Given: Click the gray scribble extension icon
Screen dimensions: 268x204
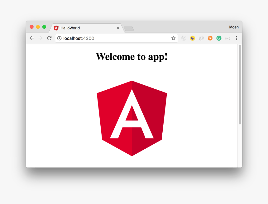Looking at the screenshot, I should point(228,38).
